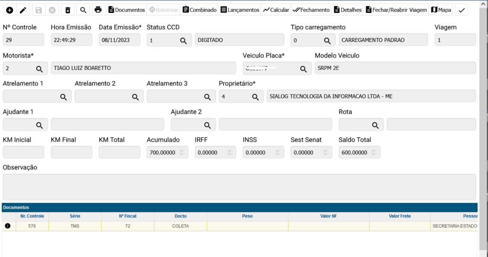The image size is (488, 257).
Task: Click the info icon in document row 576
Action: click(8, 226)
